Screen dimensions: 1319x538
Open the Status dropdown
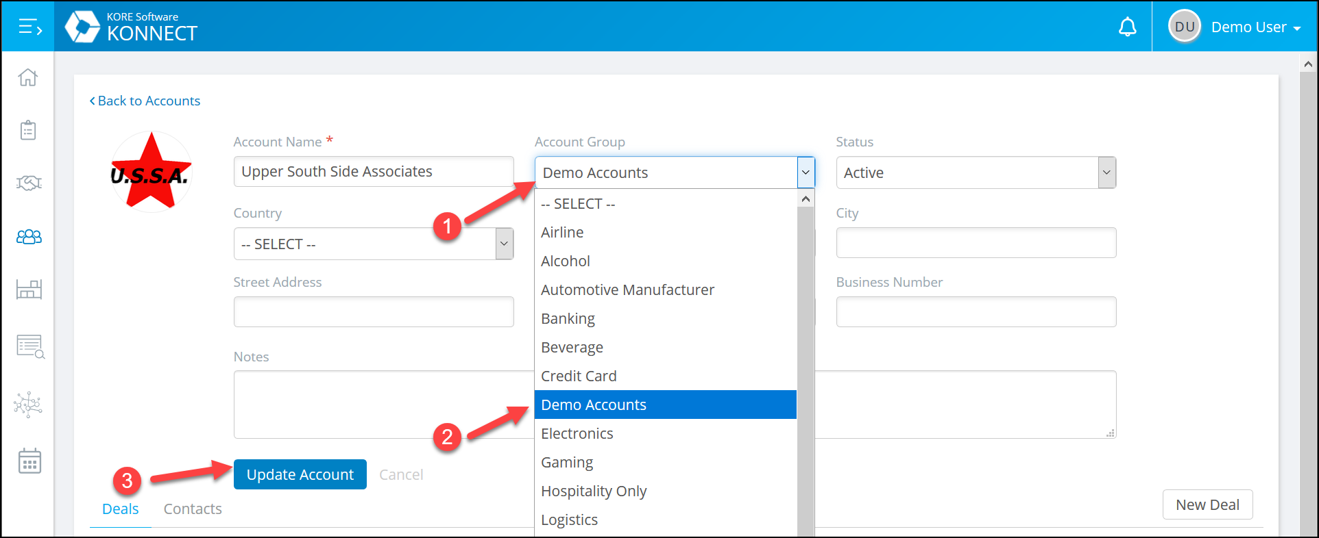pos(976,172)
